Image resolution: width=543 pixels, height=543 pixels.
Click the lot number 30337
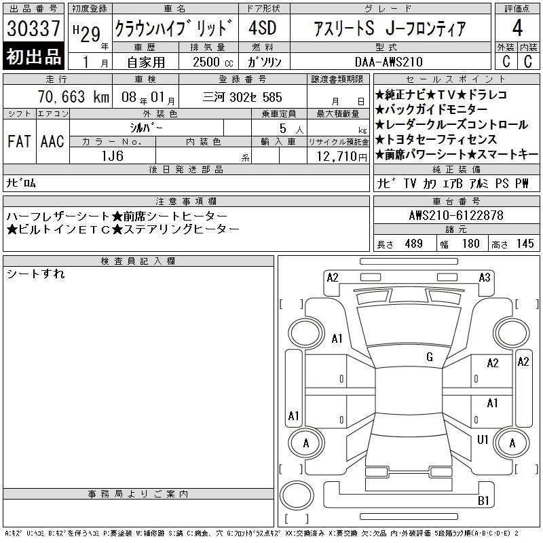33,29
